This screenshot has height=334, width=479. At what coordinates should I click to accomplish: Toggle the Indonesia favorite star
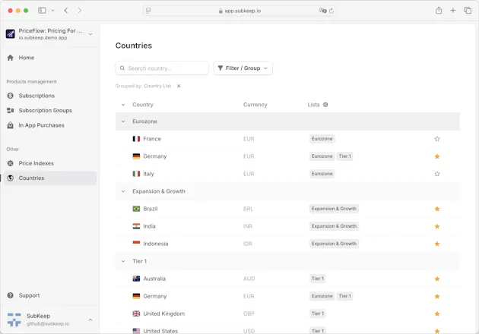click(437, 244)
